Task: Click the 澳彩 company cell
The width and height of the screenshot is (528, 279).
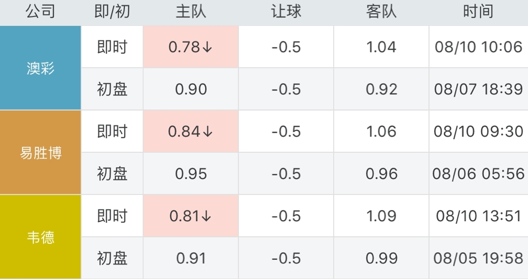Action: (41, 68)
